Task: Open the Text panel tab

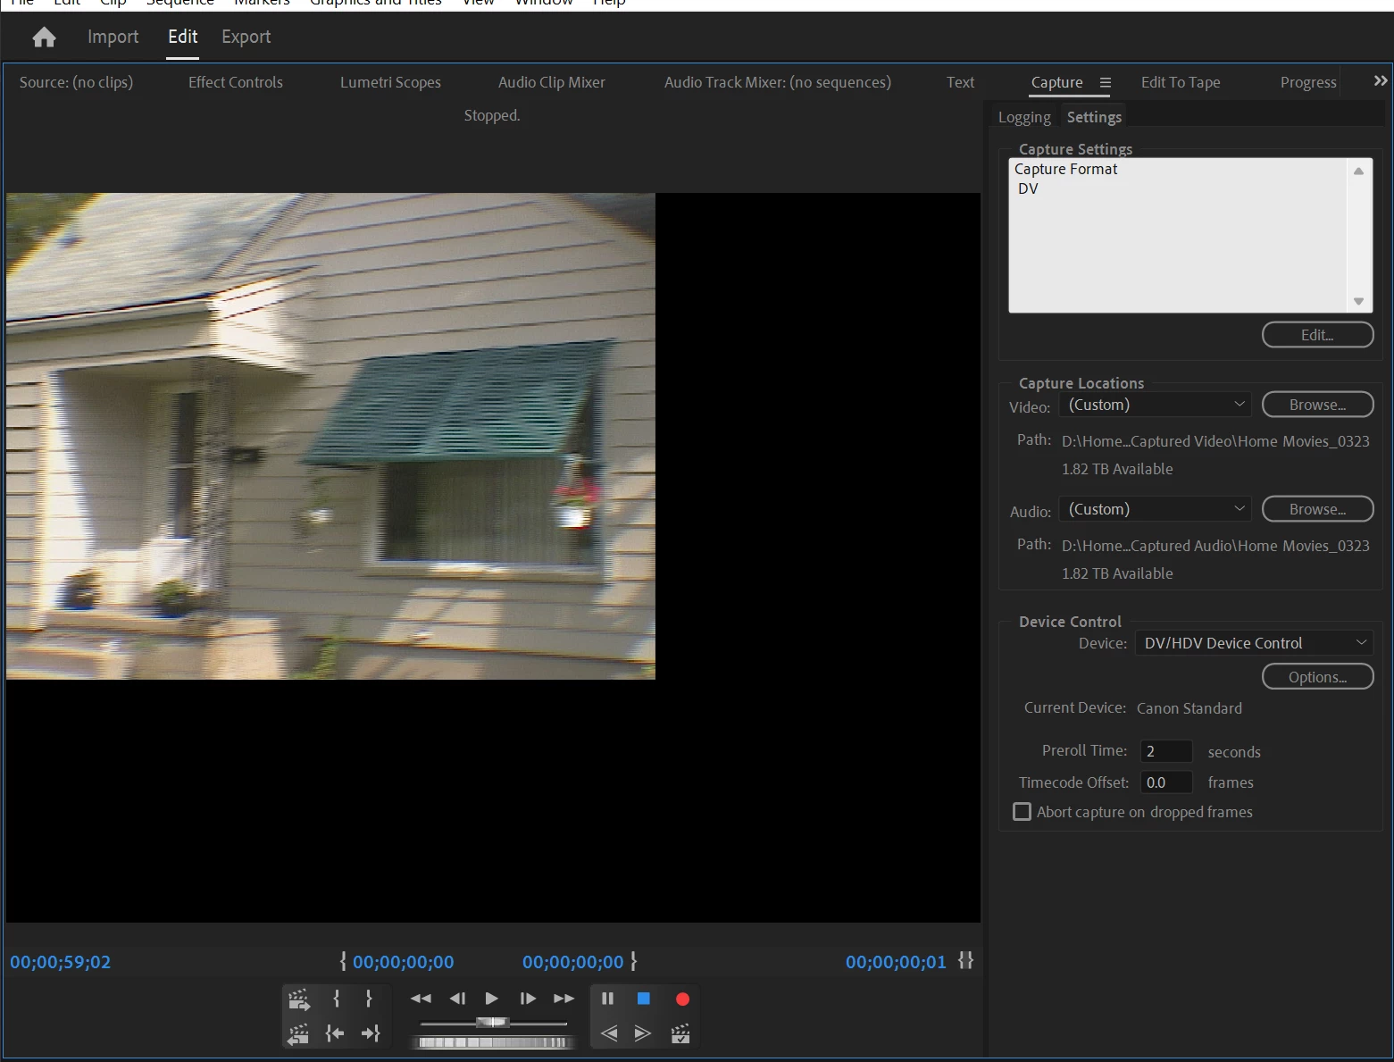Action: pyautogui.click(x=960, y=82)
